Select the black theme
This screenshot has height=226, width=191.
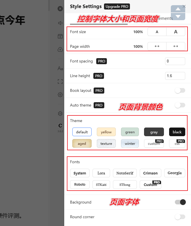pos(177,132)
